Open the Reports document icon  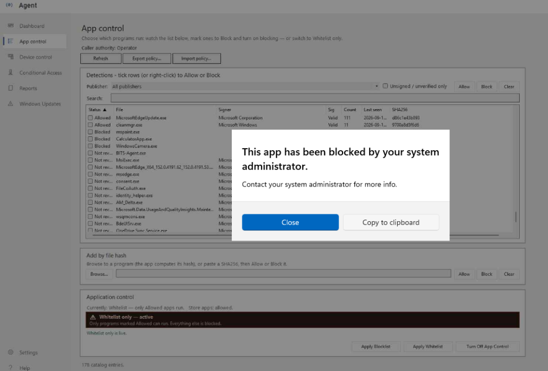(x=11, y=88)
